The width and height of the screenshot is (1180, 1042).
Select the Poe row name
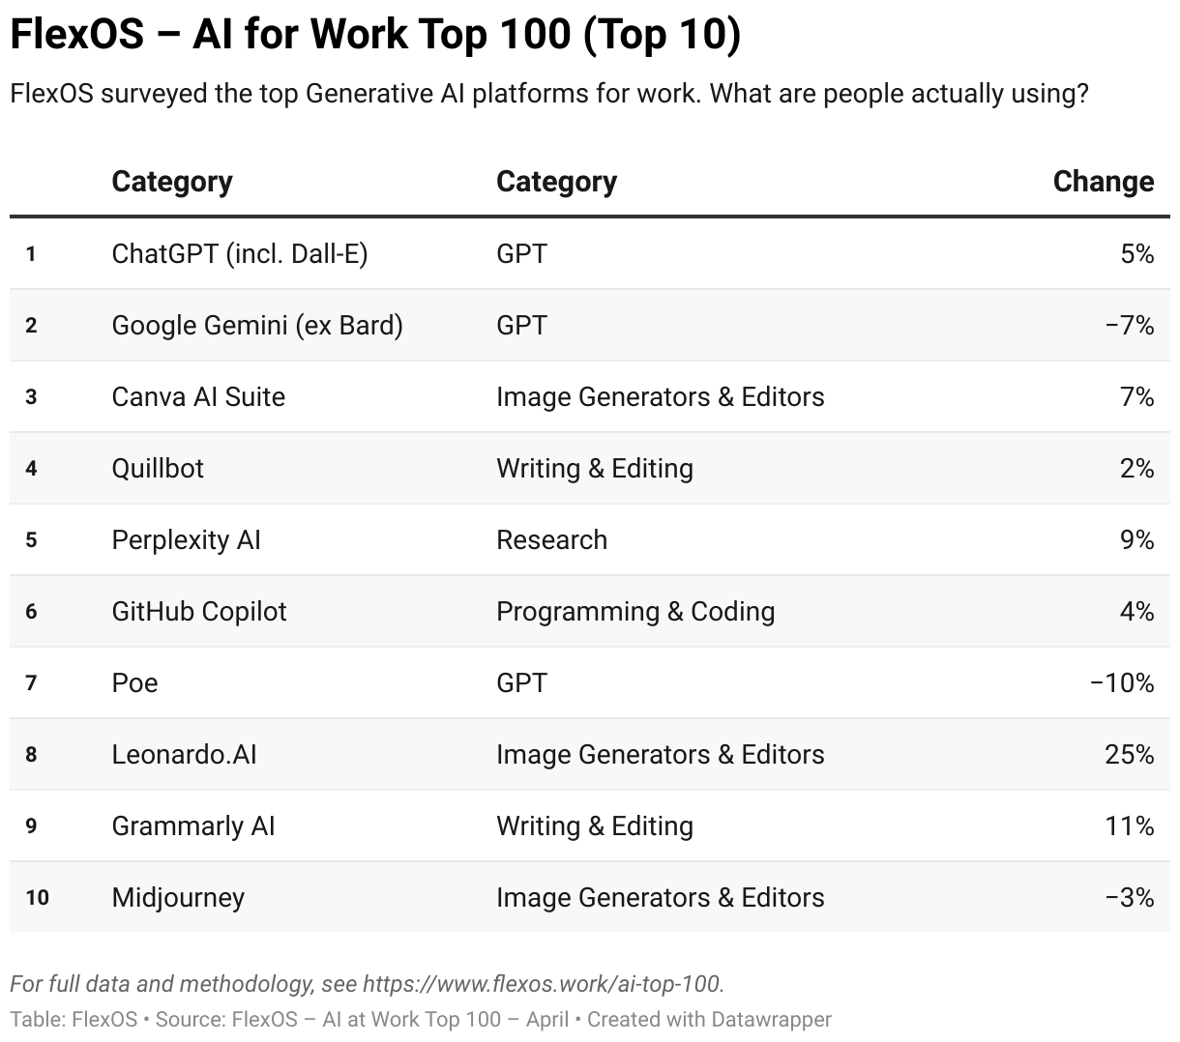(134, 682)
